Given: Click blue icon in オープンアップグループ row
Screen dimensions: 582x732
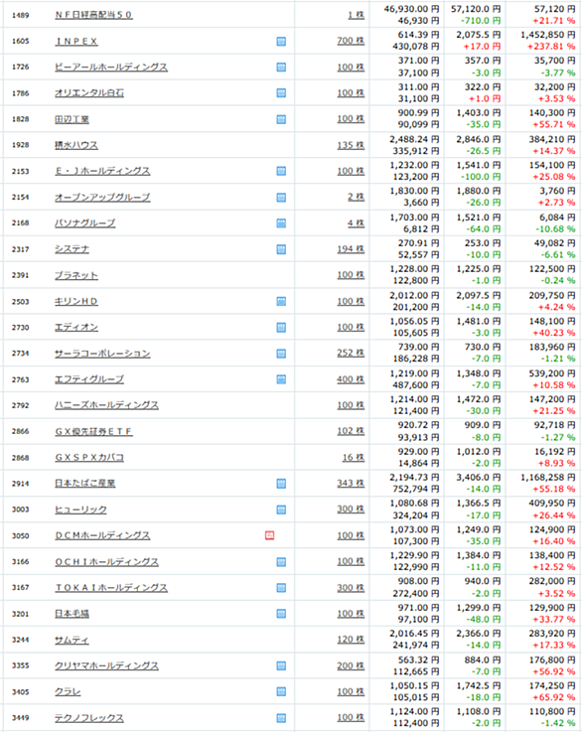Looking at the screenshot, I should 281,198.
